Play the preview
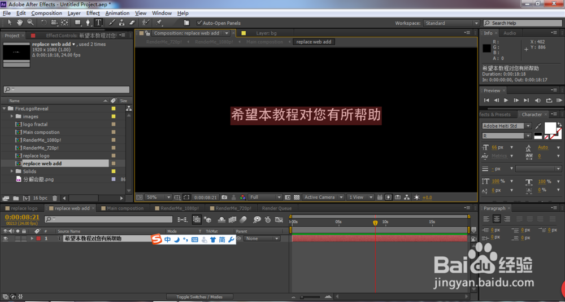Viewport: 565px width, 302px height. click(x=506, y=100)
